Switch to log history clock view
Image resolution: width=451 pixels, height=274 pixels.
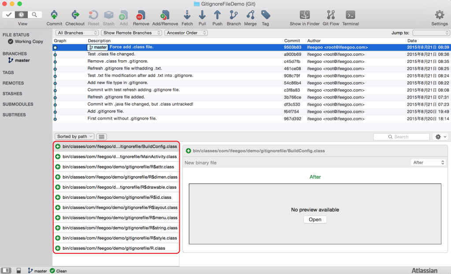[x=22, y=15]
